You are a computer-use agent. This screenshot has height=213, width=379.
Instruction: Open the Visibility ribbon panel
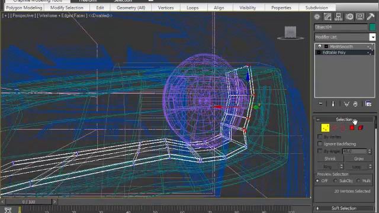pos(248,8)
